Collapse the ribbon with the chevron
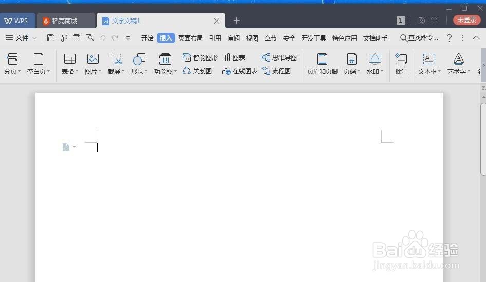The image size is (486, 282). point(476,38)
